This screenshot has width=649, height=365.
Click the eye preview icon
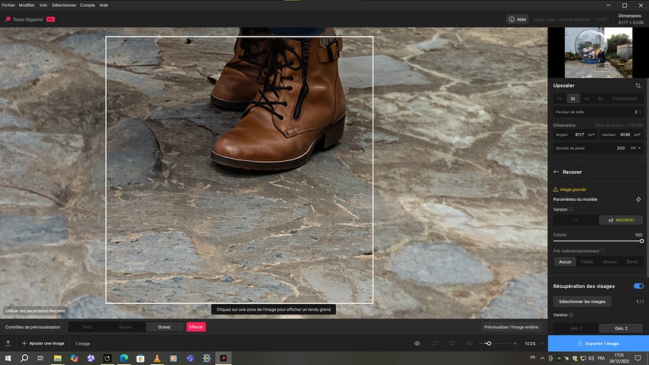pyautogui.click(x=417, y=344)
